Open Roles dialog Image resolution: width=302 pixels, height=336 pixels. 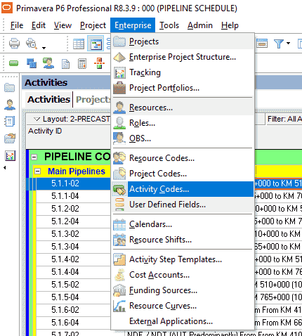(x=183, y=123)
